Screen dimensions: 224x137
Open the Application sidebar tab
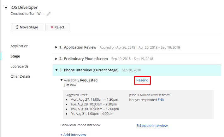click(x=20, y=46)
